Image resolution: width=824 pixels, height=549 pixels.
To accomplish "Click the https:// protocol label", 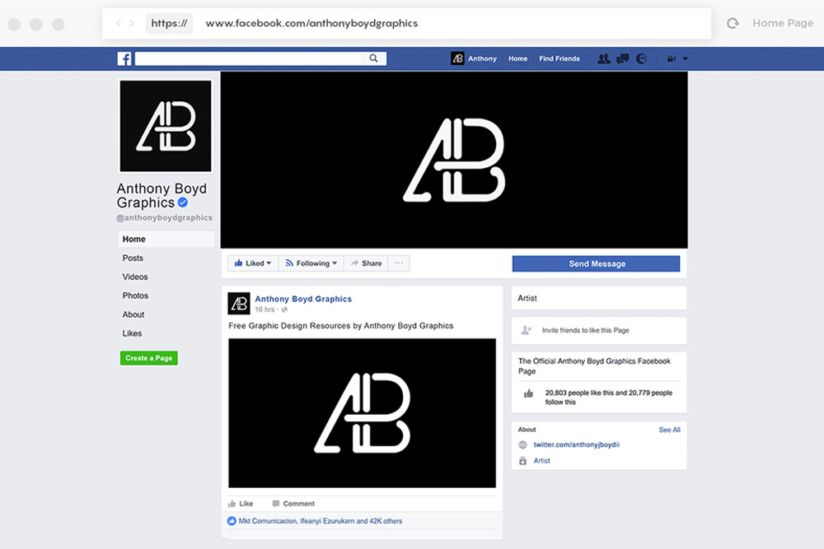I will pyautogui.click(x=169, y=23).
